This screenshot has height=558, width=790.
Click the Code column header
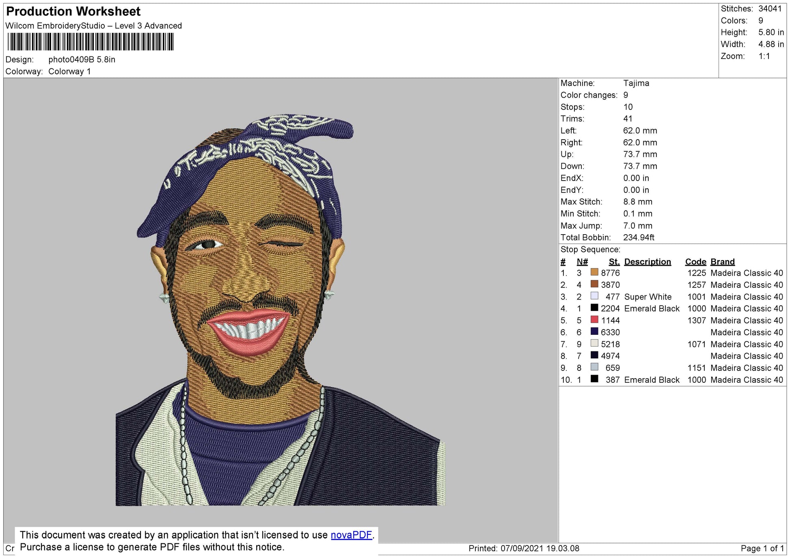coord(695,262)
